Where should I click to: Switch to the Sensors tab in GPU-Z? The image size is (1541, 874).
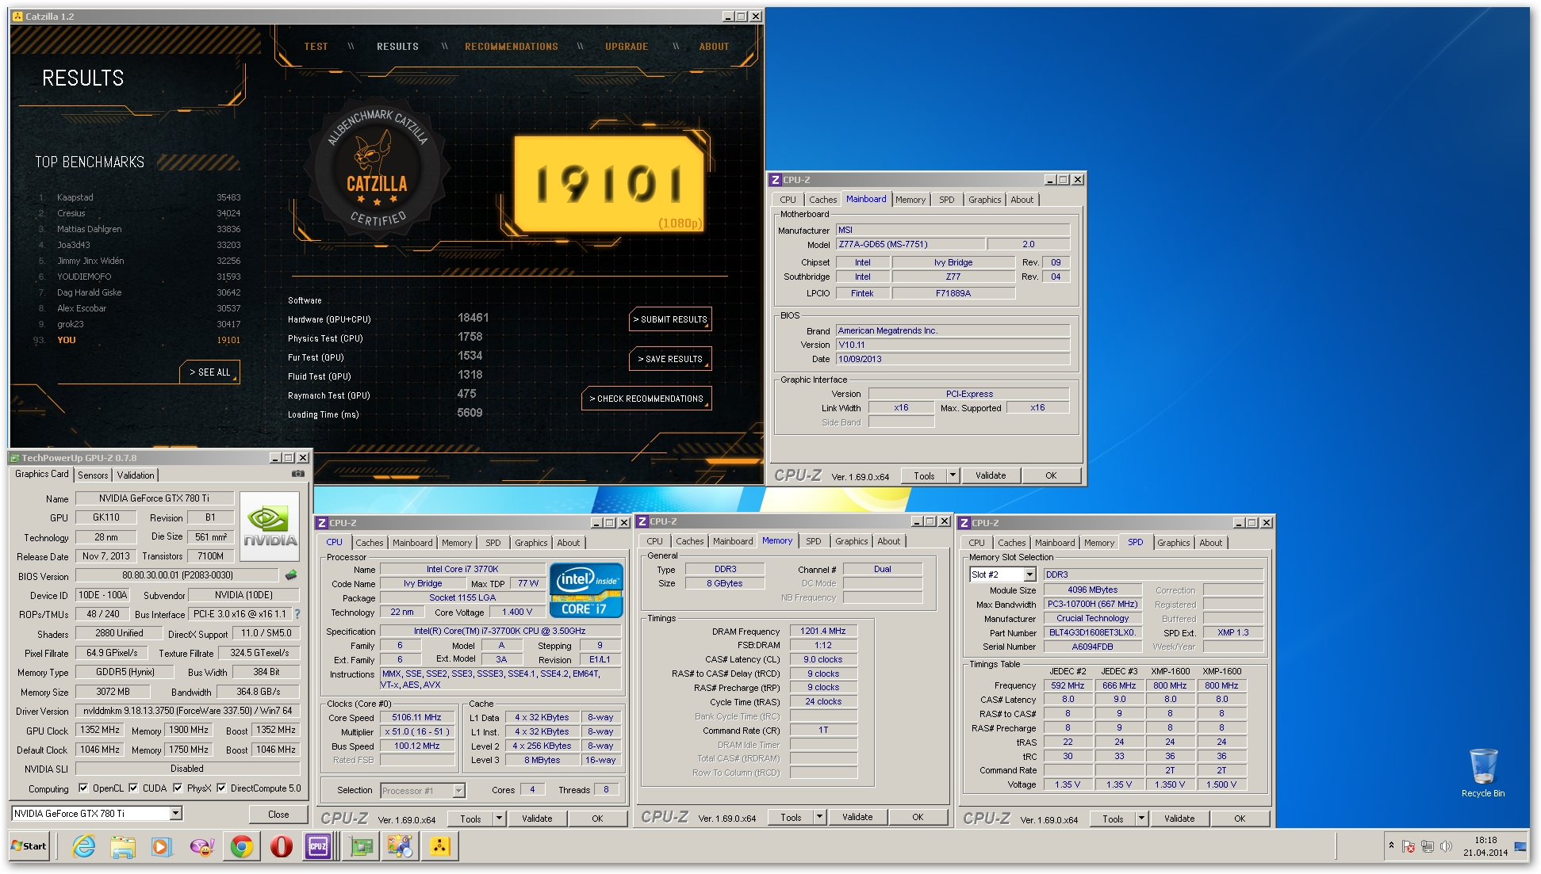tap(93, 475)
